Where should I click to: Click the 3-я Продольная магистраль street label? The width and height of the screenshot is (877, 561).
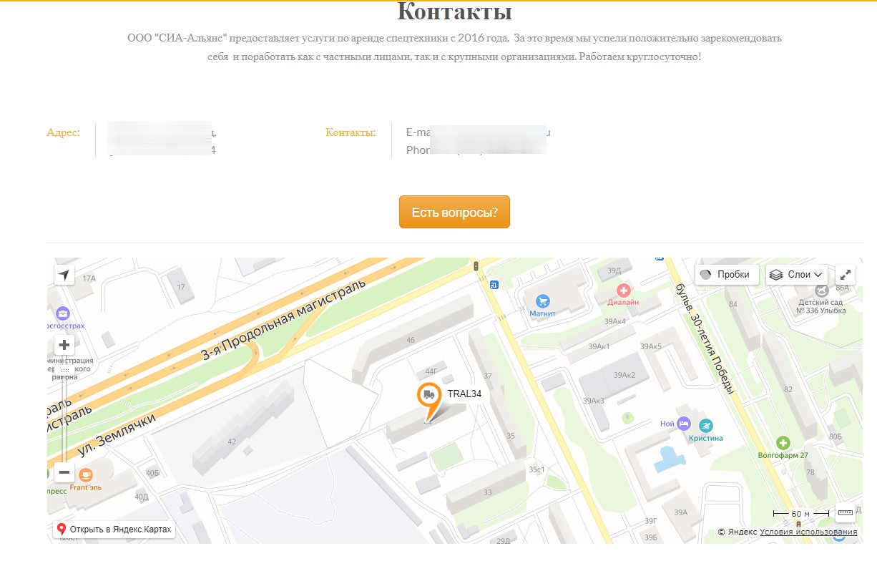coord(283,319)
